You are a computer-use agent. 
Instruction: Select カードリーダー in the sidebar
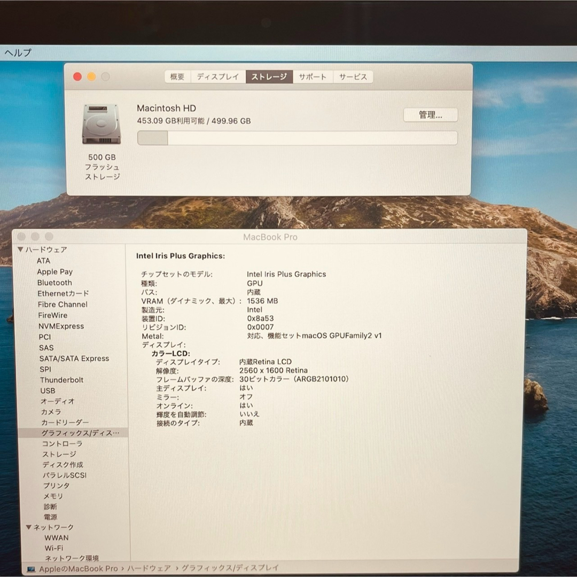(65, 423)
